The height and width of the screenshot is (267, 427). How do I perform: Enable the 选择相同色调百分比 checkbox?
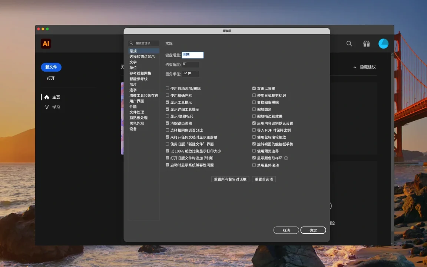[167, 130]
